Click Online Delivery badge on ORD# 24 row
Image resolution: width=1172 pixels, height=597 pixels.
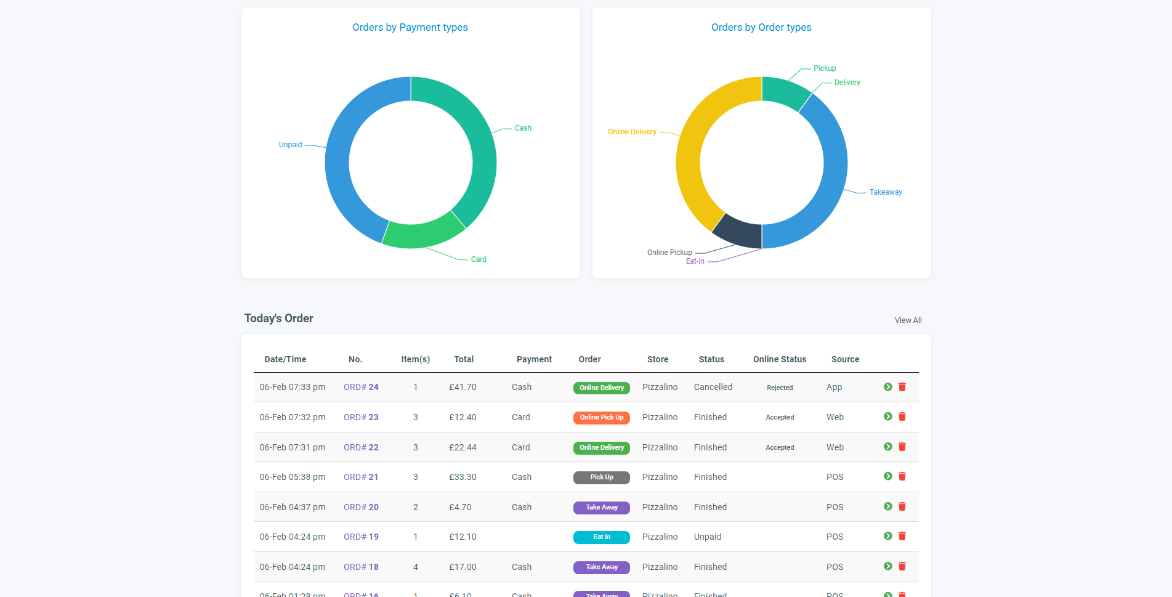tap(602, 388)
